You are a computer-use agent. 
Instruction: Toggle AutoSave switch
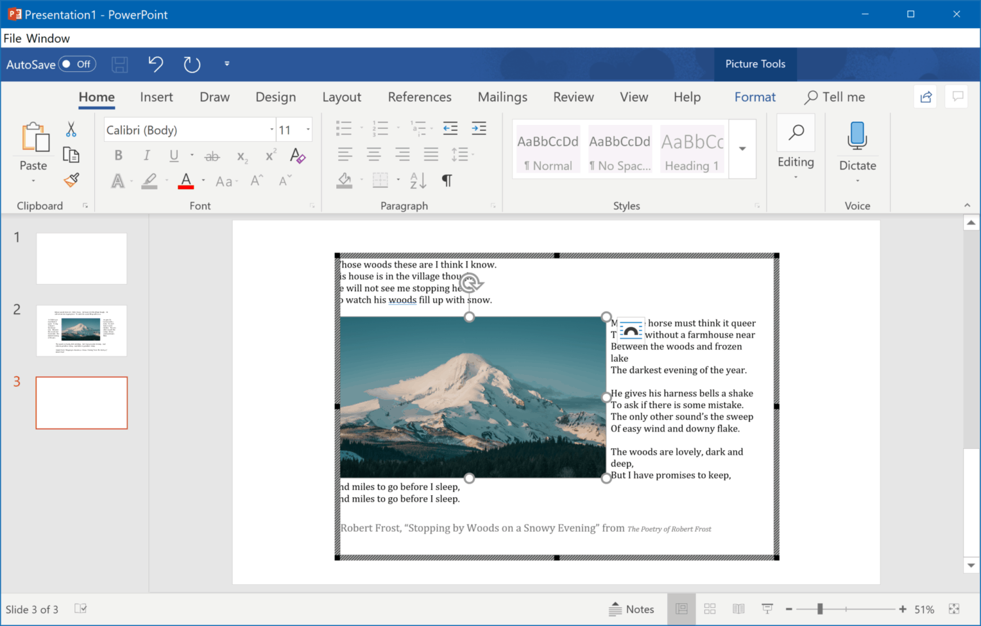point(77,64)
